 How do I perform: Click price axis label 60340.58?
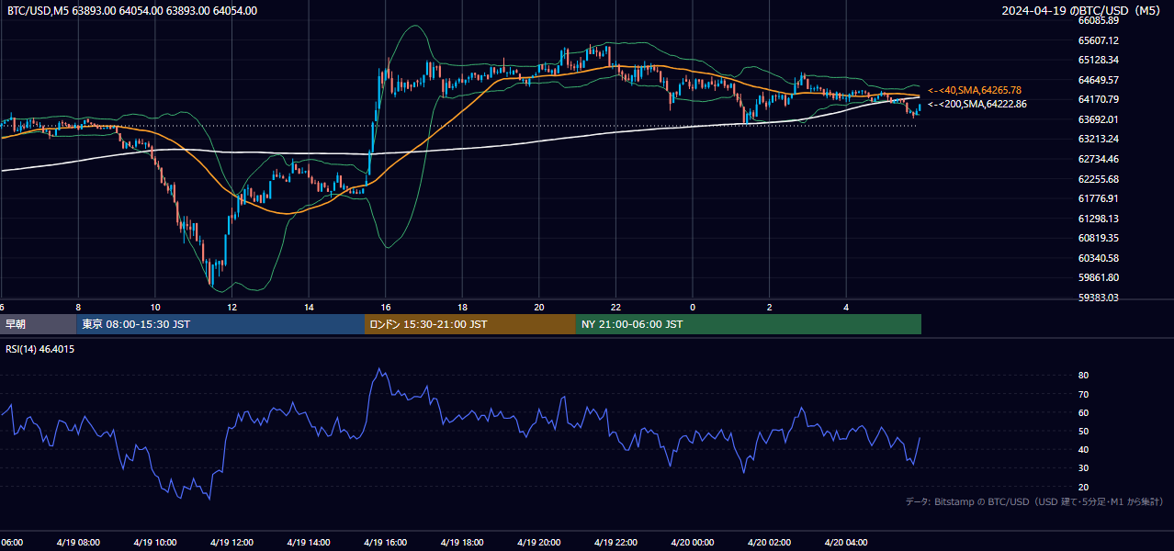[x=1098, y=258]
